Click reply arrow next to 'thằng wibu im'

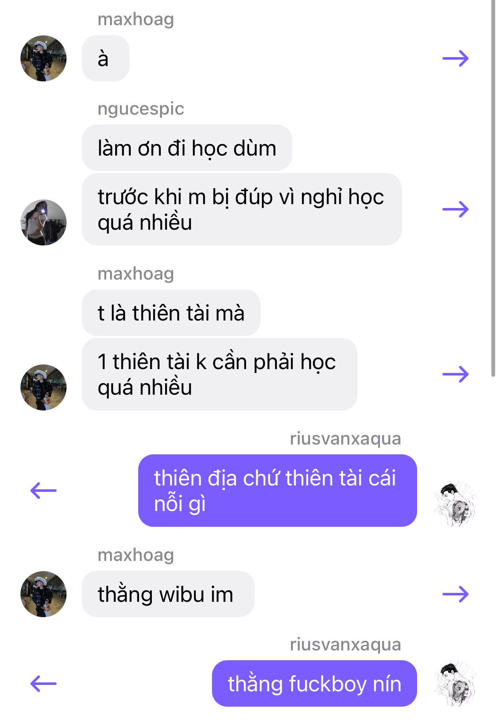[x=455, y=594]
